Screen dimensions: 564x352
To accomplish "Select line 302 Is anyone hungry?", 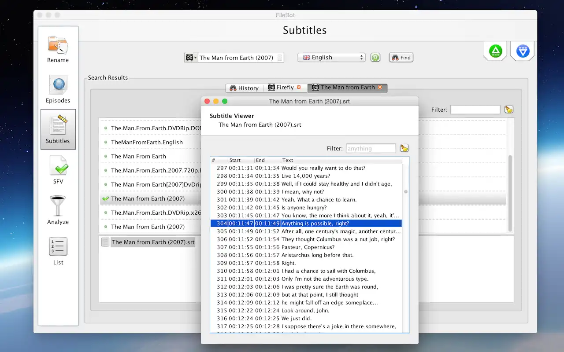I will point(306,208).
